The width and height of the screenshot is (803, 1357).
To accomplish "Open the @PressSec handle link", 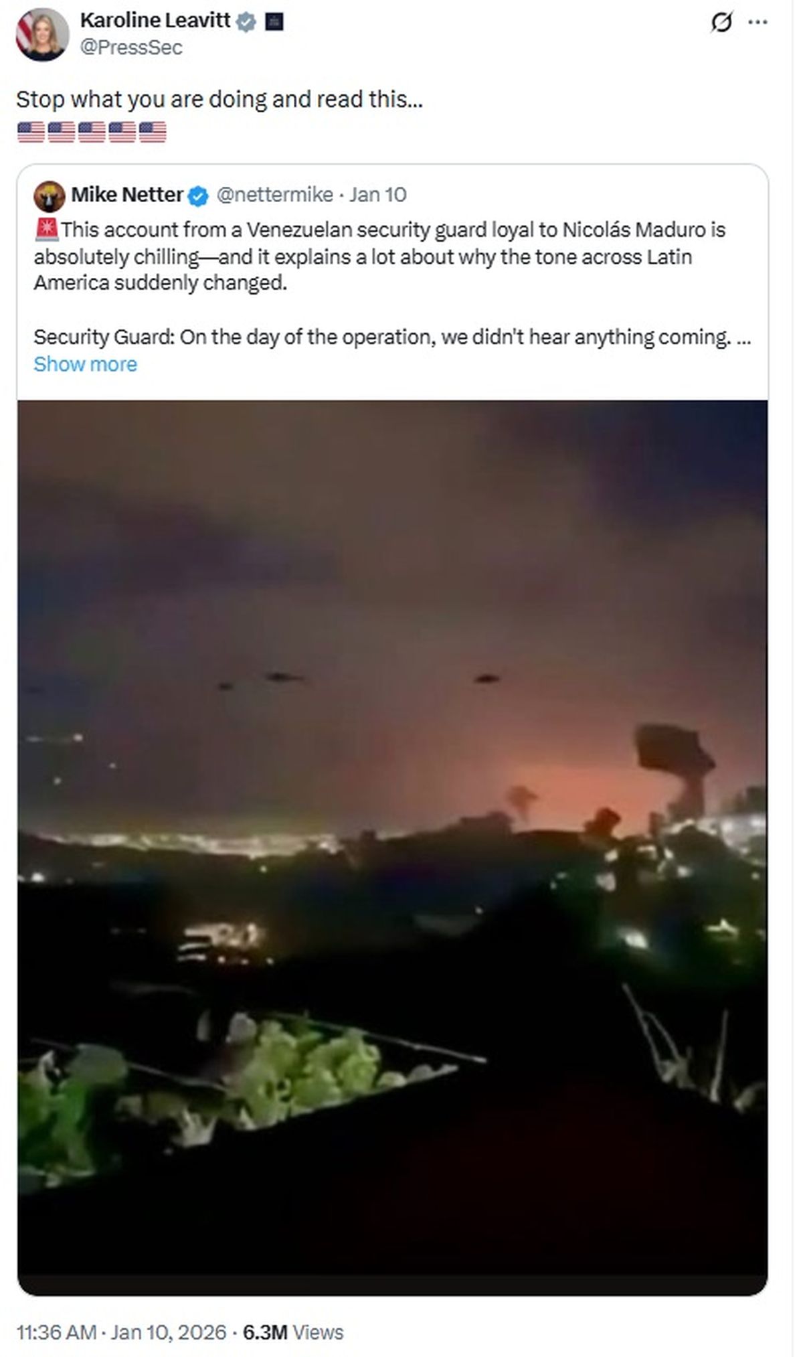I will click(x=131, y=48).
